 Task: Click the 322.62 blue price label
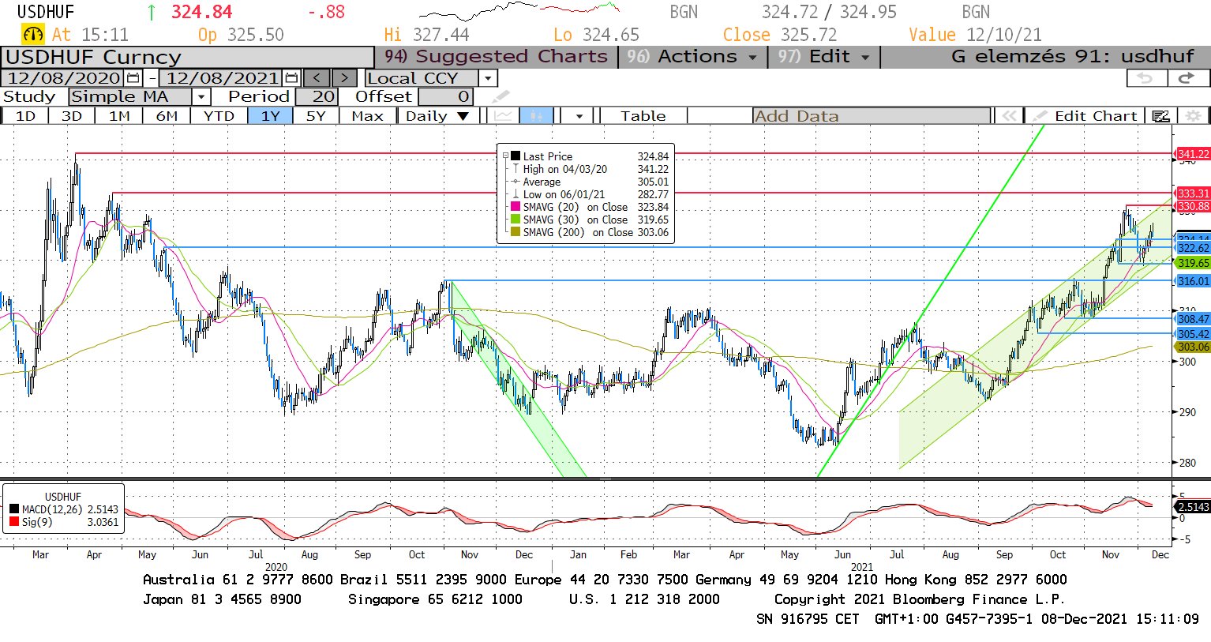[1193, 248]
